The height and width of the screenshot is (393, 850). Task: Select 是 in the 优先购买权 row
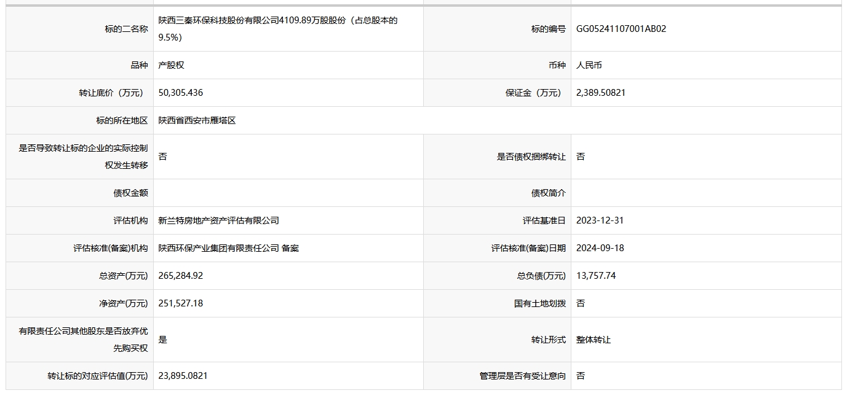pos(162,340)
